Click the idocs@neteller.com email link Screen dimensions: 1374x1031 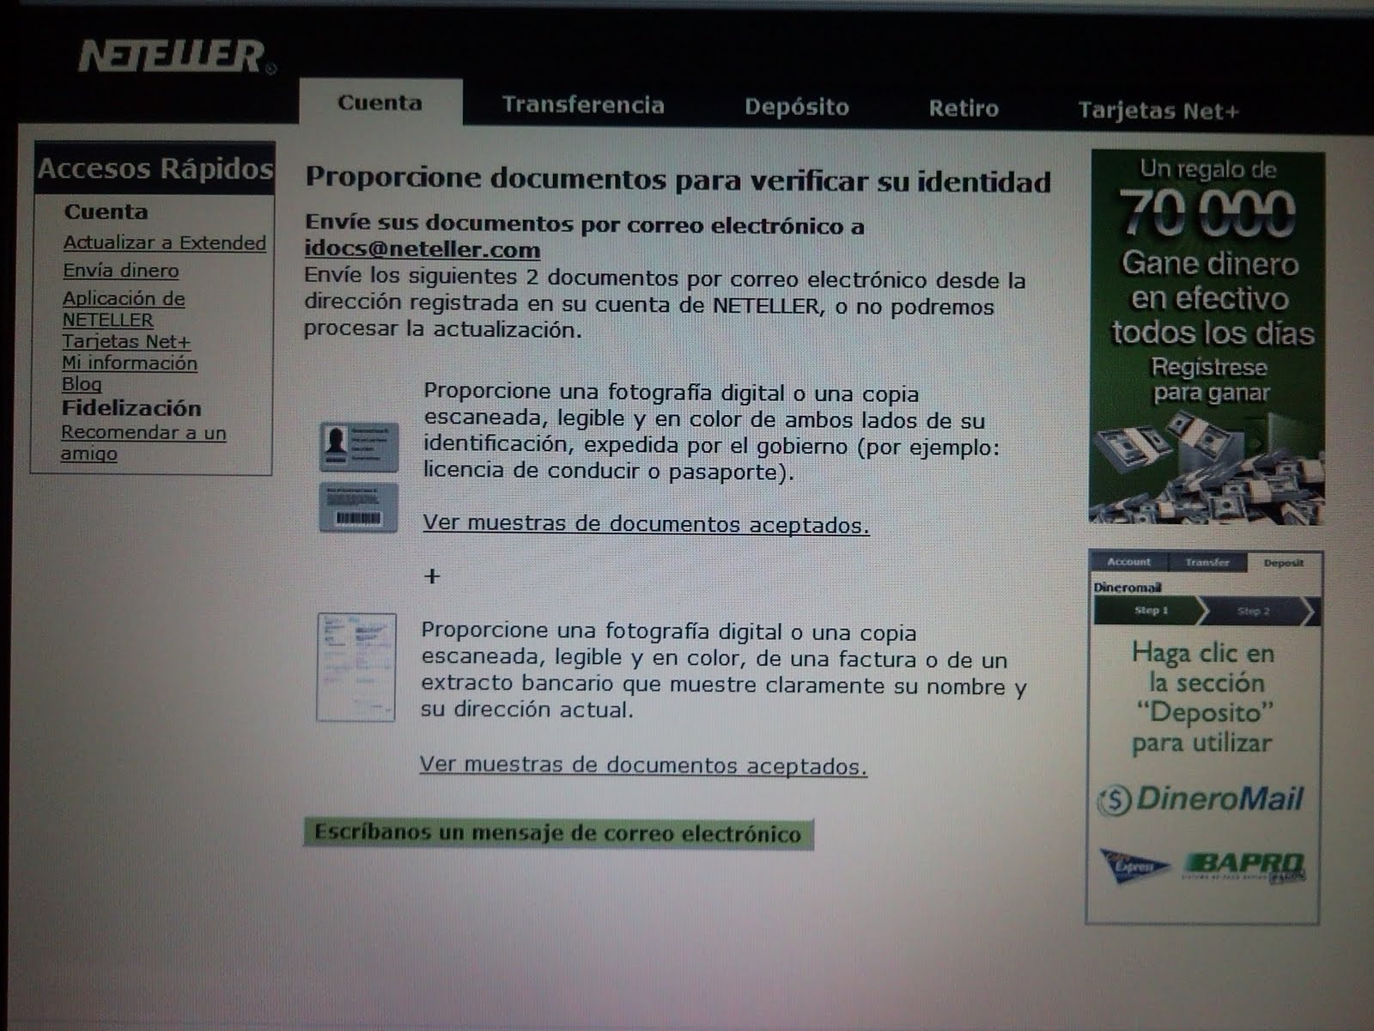pyautogui.click(x=423, y=249)
